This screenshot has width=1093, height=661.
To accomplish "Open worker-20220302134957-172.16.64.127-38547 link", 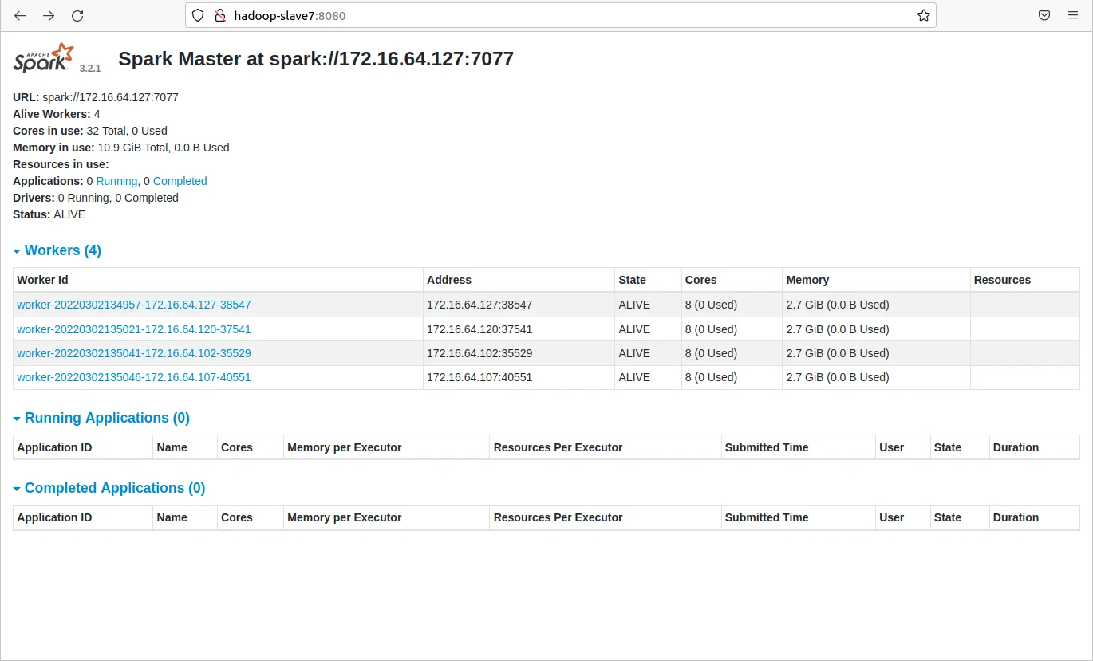I will point(134,305).
